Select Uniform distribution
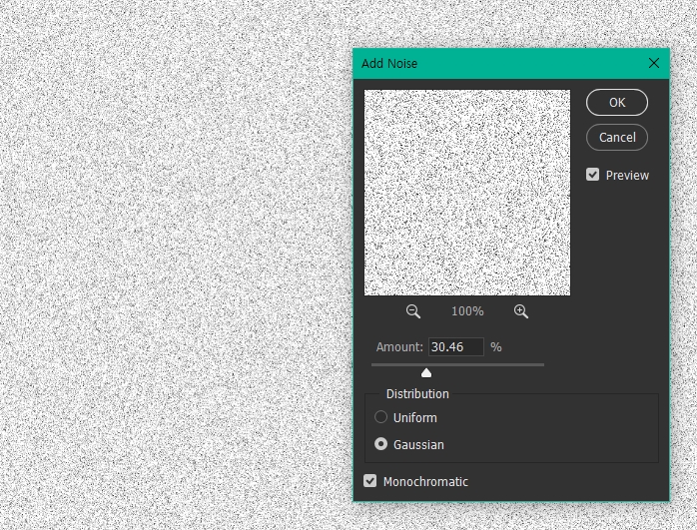Viewport: 697px width, 530px height. coord(380,417)
